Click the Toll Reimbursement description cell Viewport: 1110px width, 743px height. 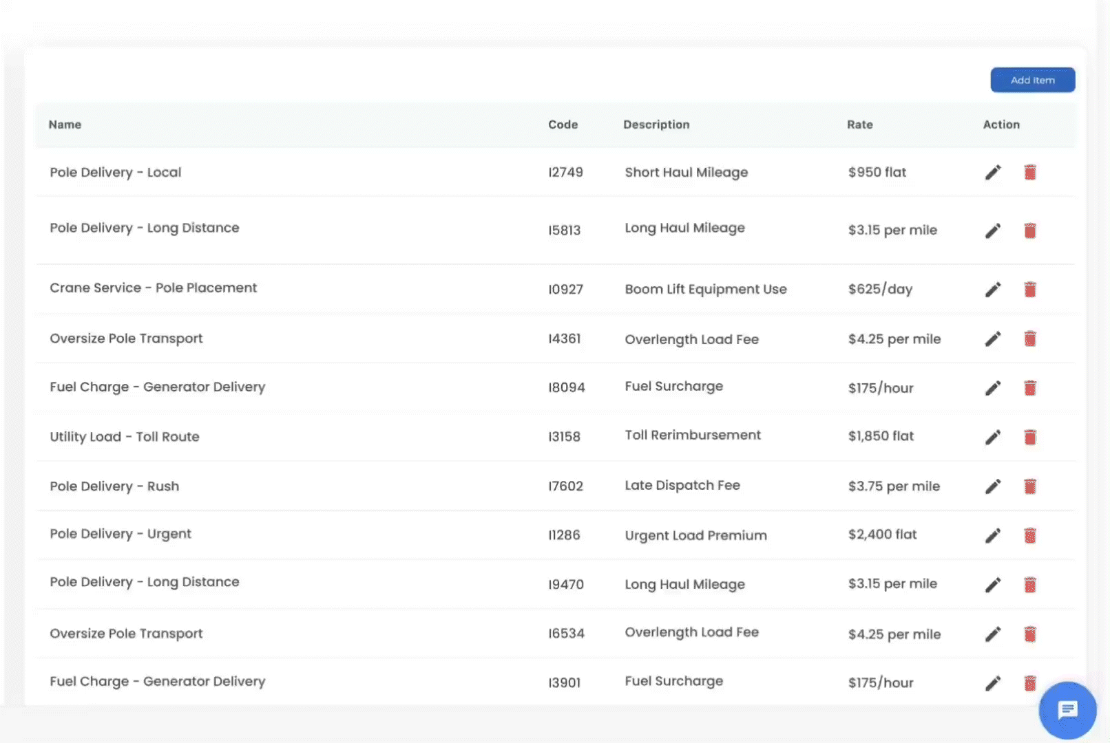(x=693, y=435)
